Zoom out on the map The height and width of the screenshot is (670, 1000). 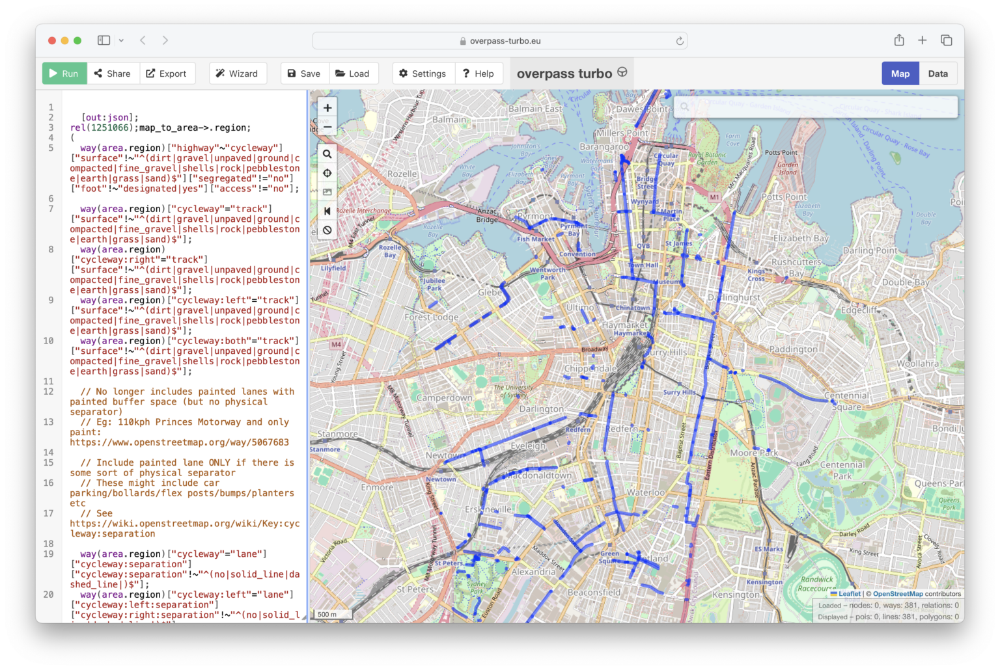coord(327,127)
